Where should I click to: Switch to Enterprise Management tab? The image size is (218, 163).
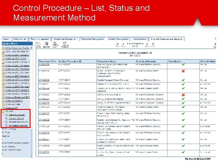(x=93, y=39)
